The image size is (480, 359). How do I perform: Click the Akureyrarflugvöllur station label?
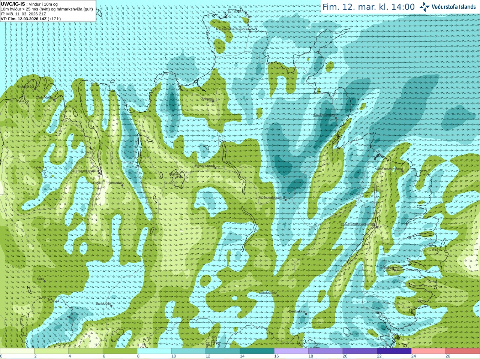tap(85, 171)
